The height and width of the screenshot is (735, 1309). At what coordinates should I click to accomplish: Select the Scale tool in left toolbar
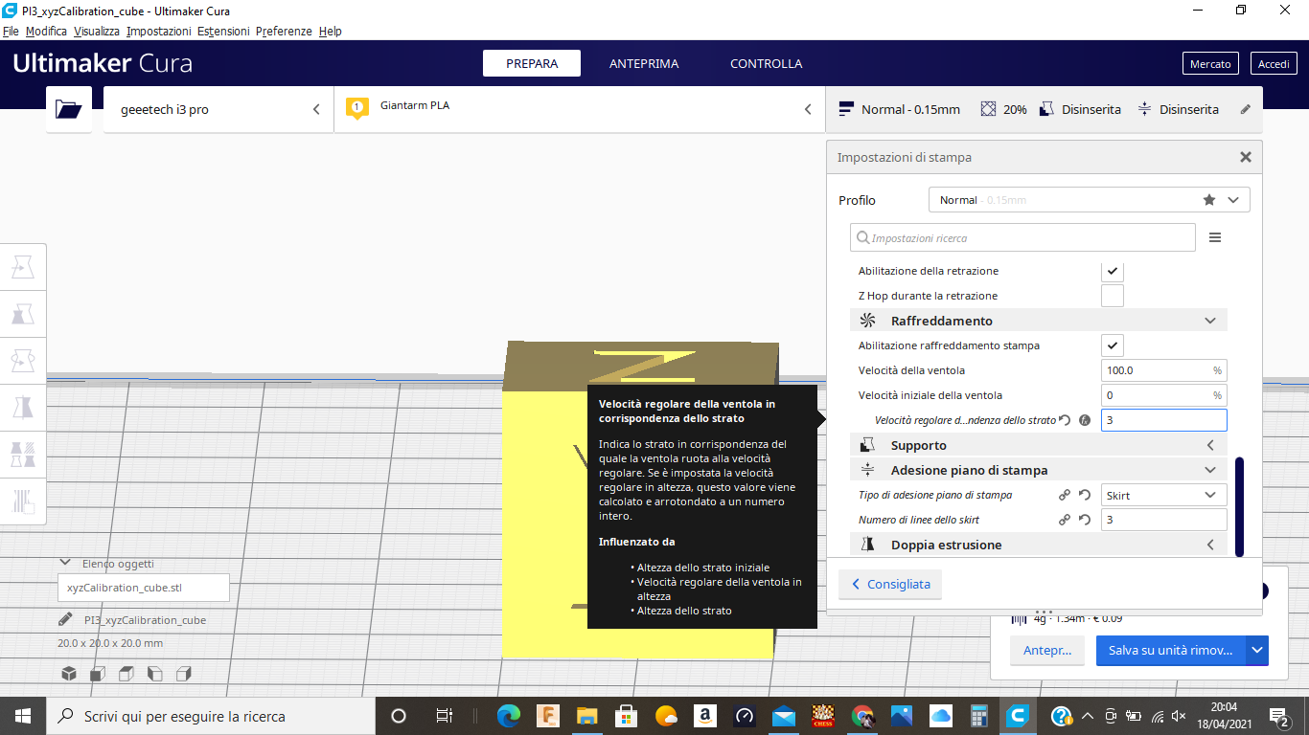click(x=23, y=314)
